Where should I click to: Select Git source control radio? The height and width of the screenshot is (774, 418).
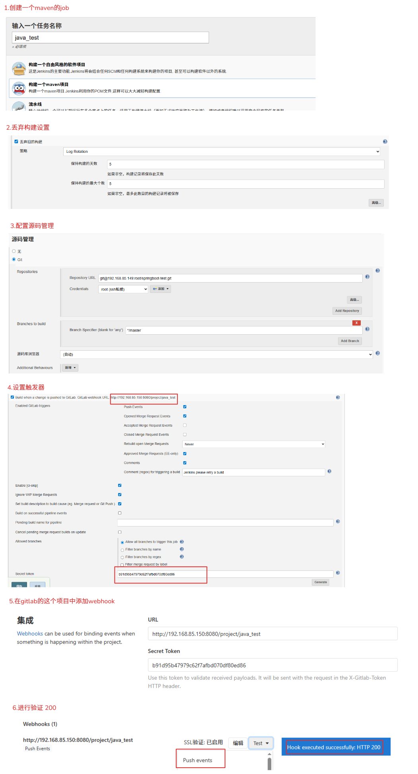(x=14, y=259)
